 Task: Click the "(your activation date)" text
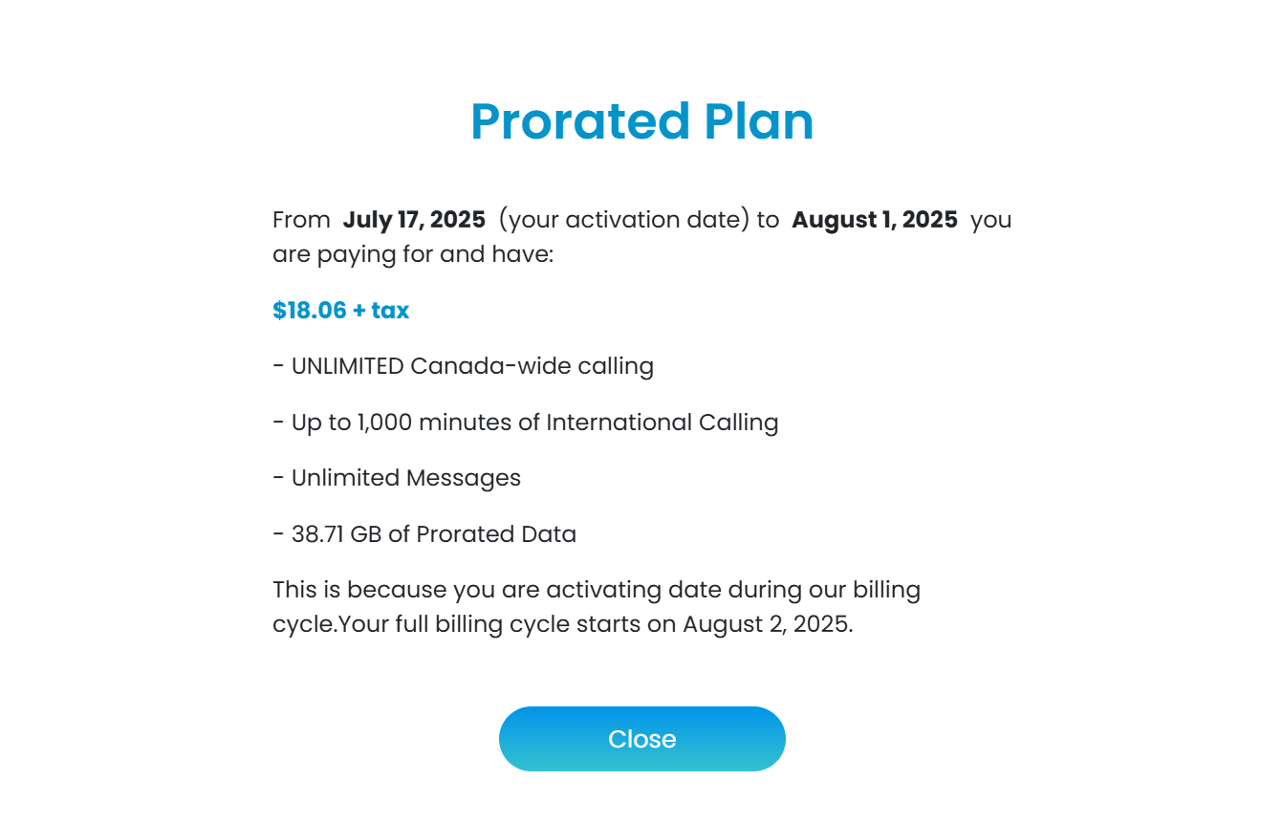click(625, 220)
